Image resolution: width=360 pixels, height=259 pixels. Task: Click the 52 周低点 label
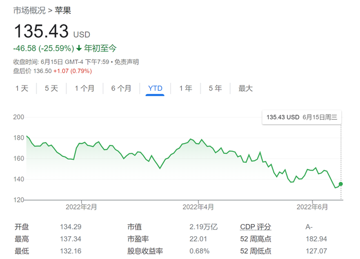coord(255,251)
